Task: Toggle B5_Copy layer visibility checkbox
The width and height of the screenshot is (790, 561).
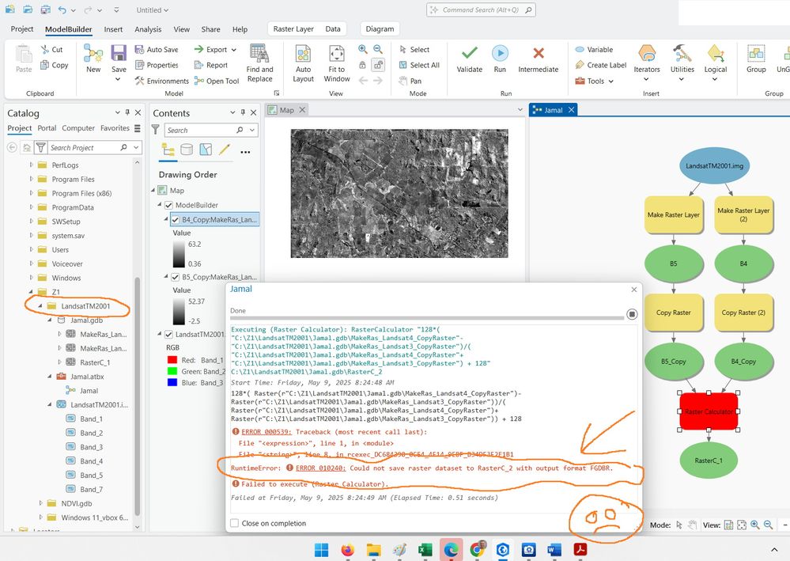Action: [176, 277]
